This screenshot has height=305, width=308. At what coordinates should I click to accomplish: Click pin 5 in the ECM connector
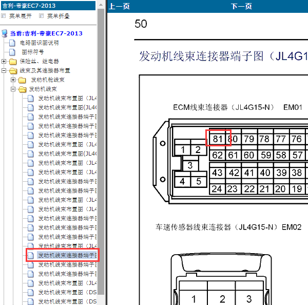199,181
